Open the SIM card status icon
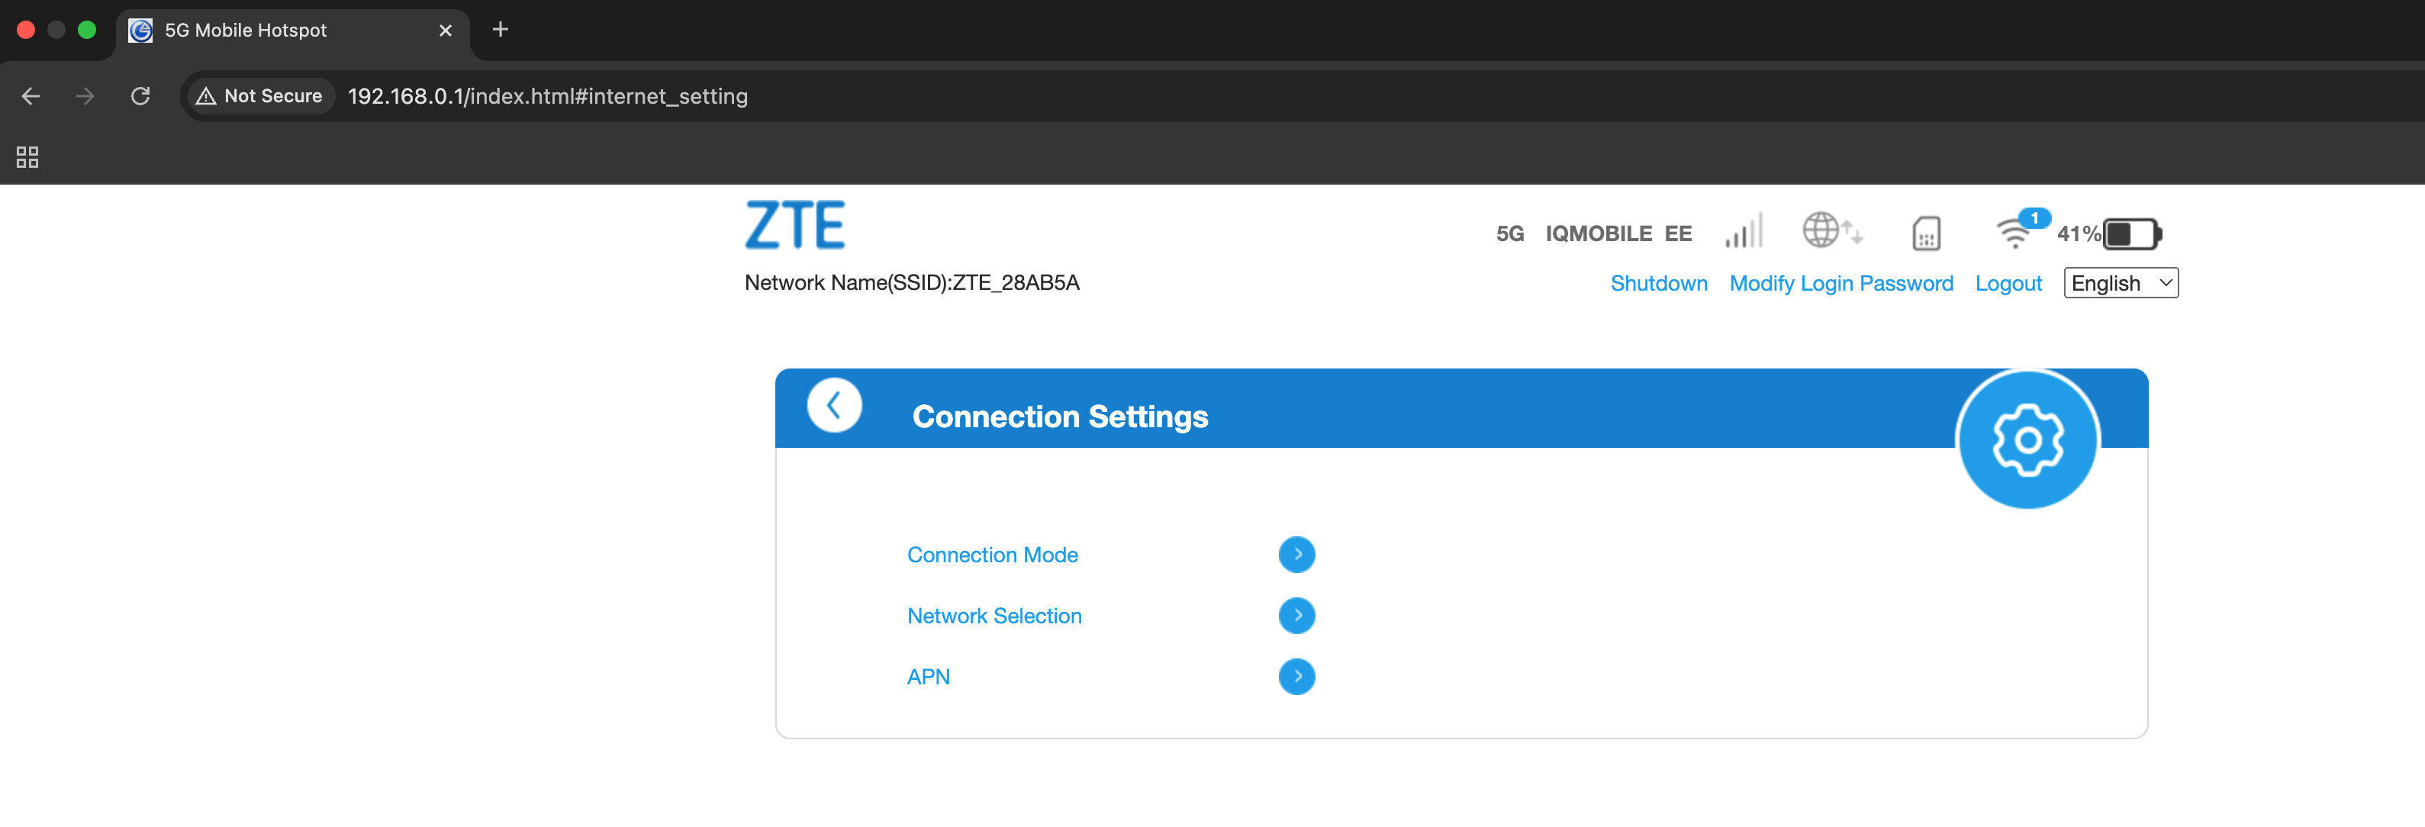This screenshot has height=827, width=2425. [x=1926, y=233]
